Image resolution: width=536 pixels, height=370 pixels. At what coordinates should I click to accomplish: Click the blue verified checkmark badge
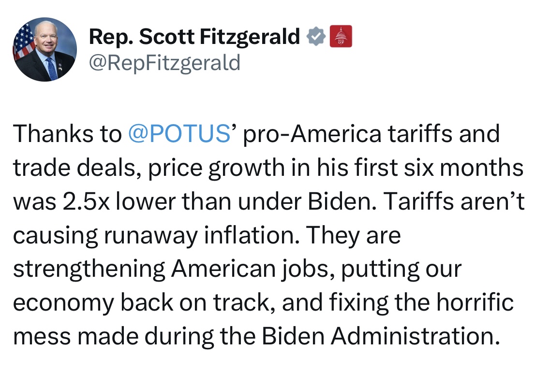click(x=315, y=37)
